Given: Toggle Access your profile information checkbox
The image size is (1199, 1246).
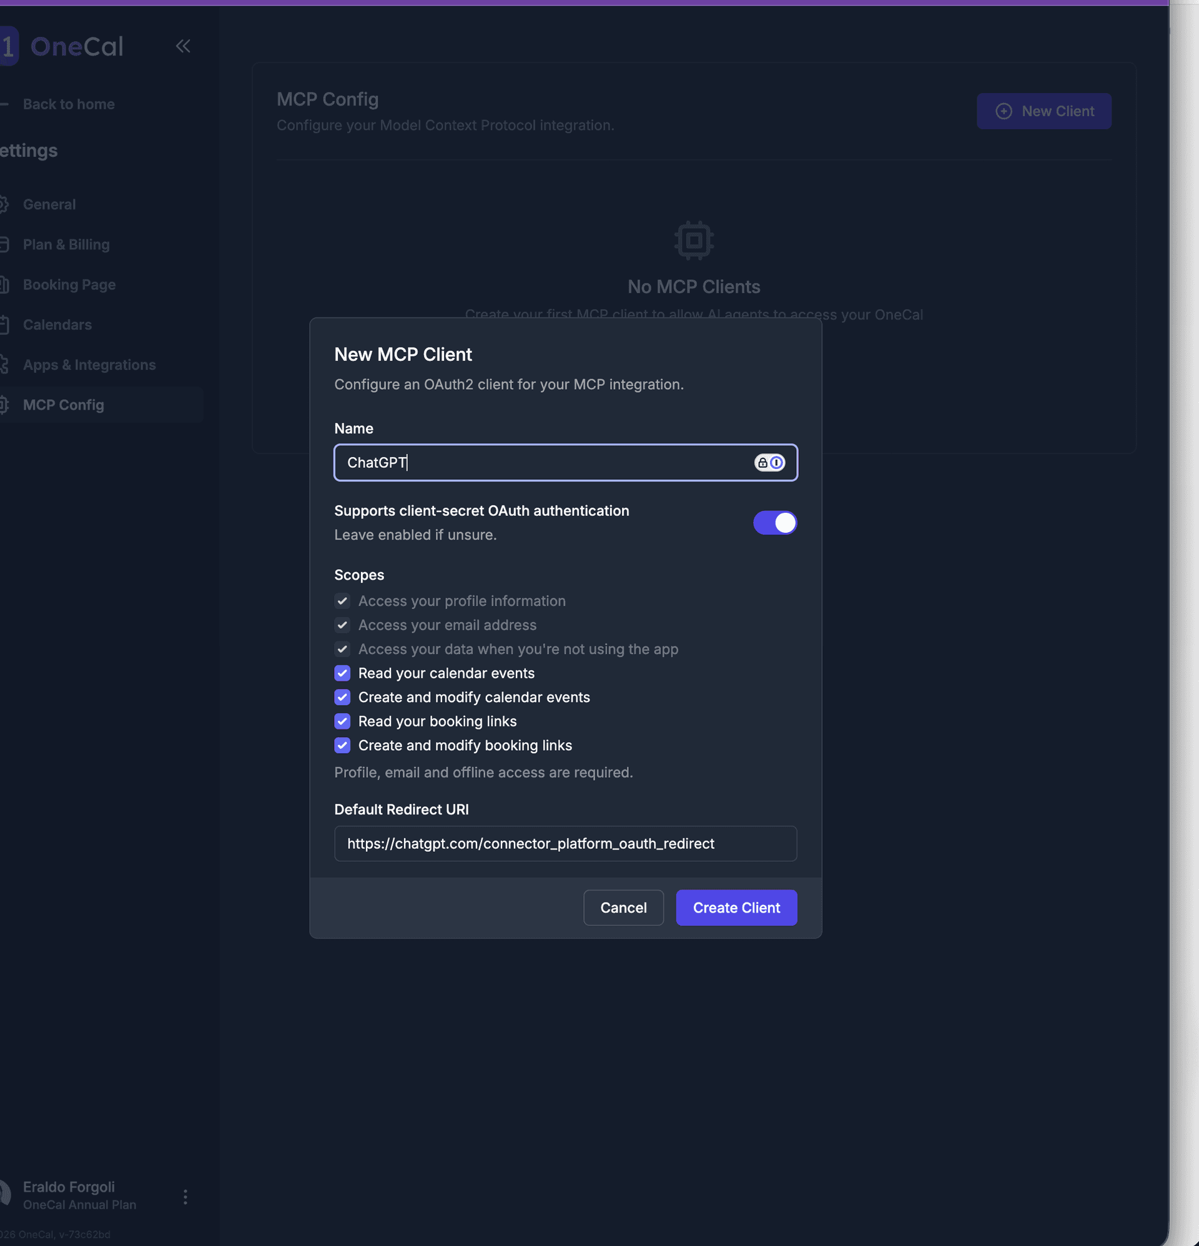Looking at the screenshot, I should point(342,601).
